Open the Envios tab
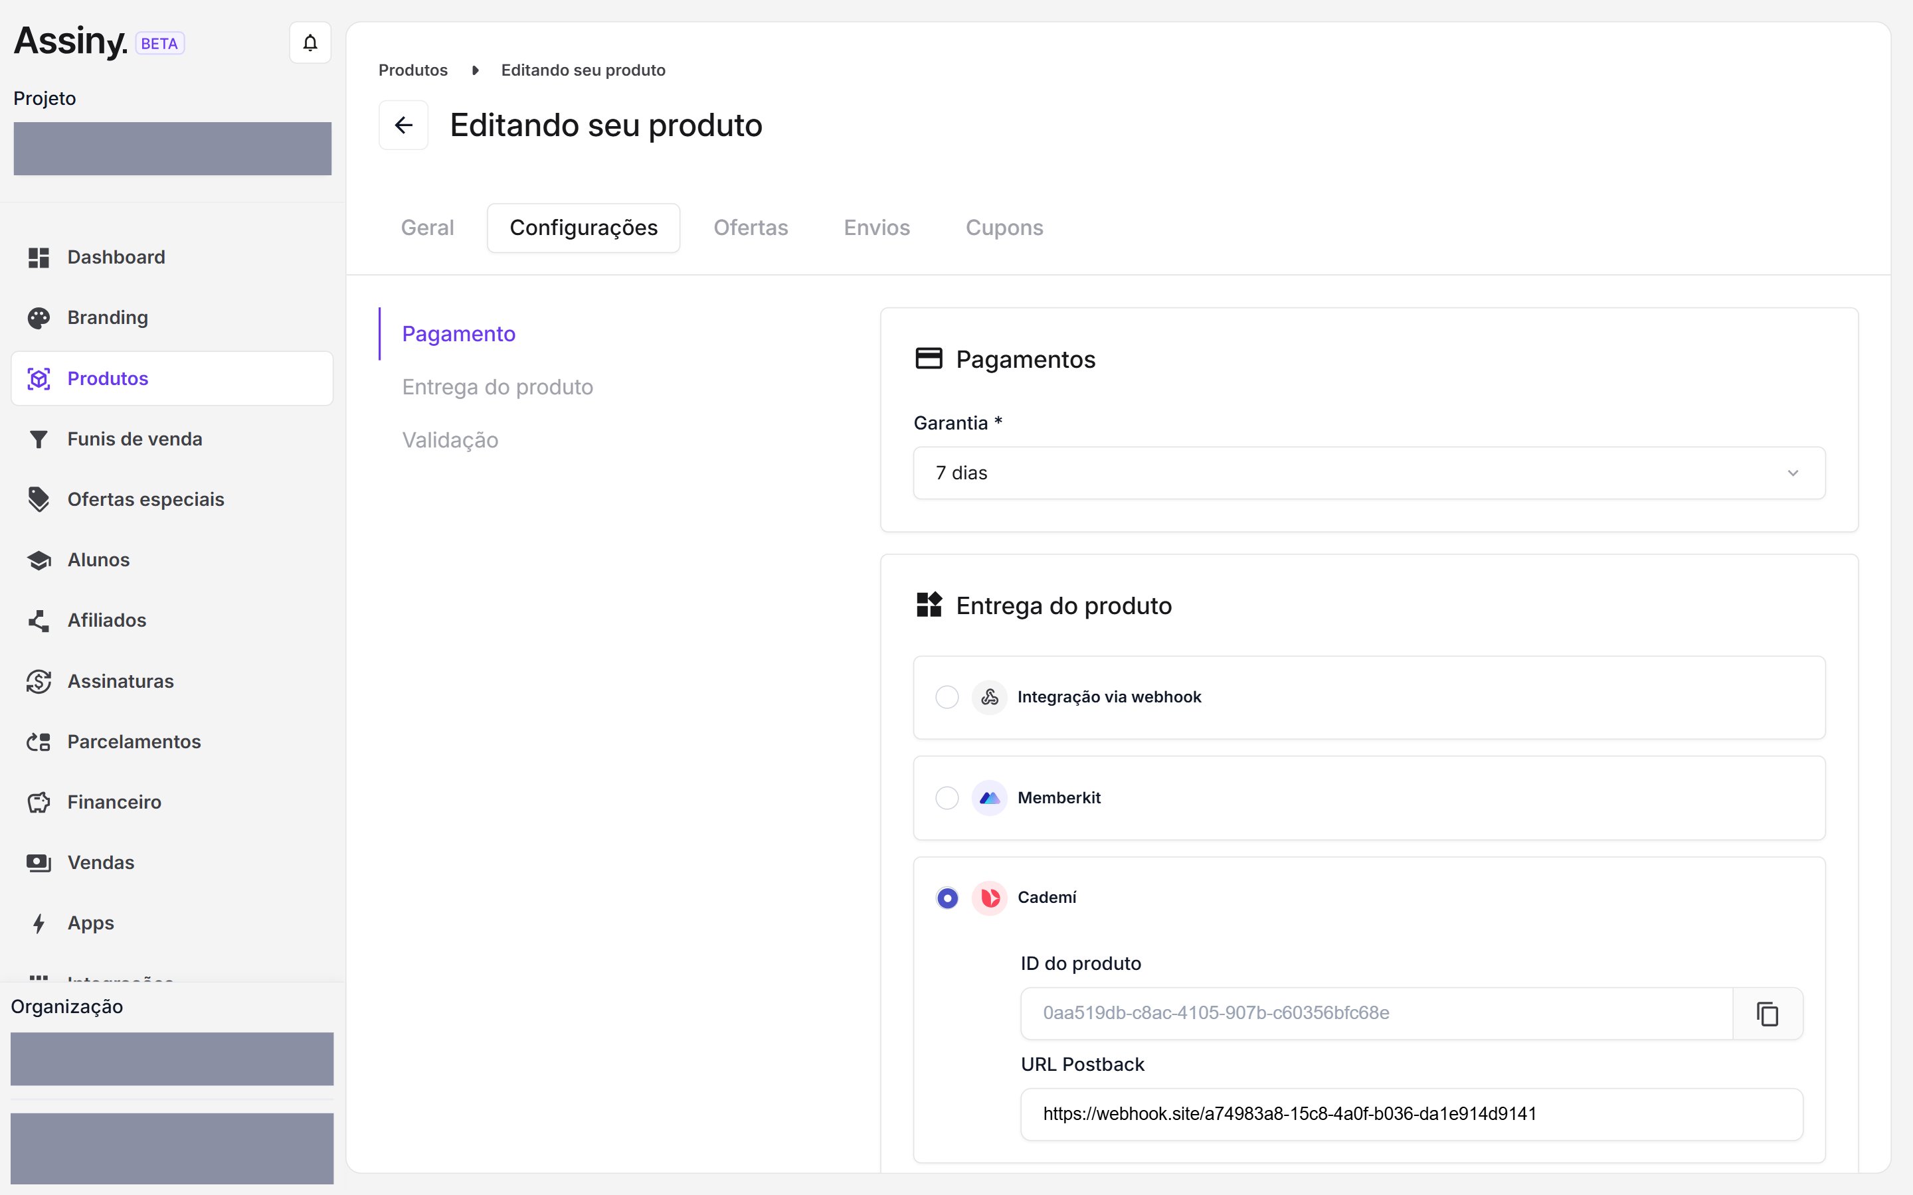Screen dimensions: 1913x1195 [x=877, y=228]
